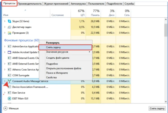This screenshot has height=113, width=168.
Task: Click the Atheros Coex Service icon
Action: click(9, 70)
